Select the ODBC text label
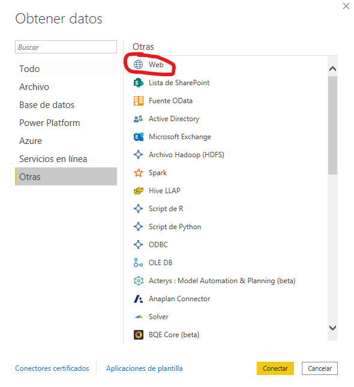The width and height of the screenshot is (354, 387). (x=158, y=245)
